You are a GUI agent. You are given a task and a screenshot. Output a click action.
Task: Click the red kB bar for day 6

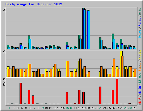point(29,97)
